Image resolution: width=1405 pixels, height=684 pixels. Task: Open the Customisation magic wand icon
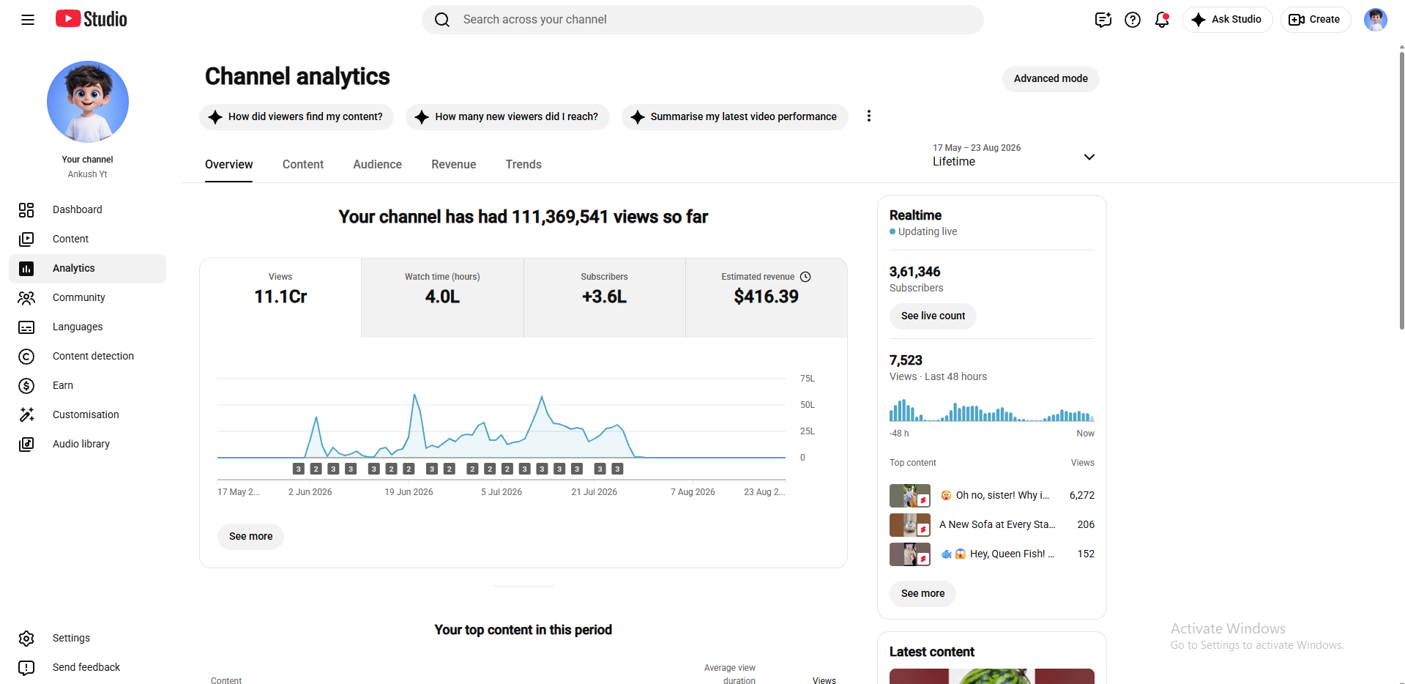point(26,415)
